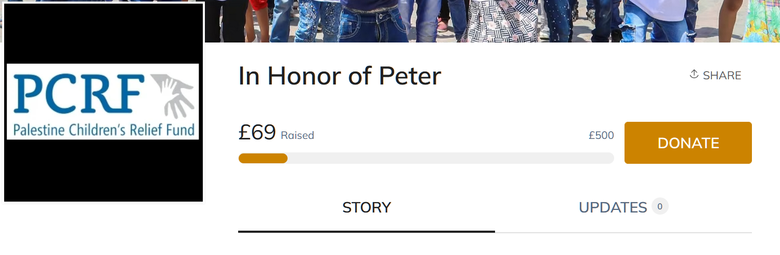Switch to the STORY tab

click(x=367, y=207)
